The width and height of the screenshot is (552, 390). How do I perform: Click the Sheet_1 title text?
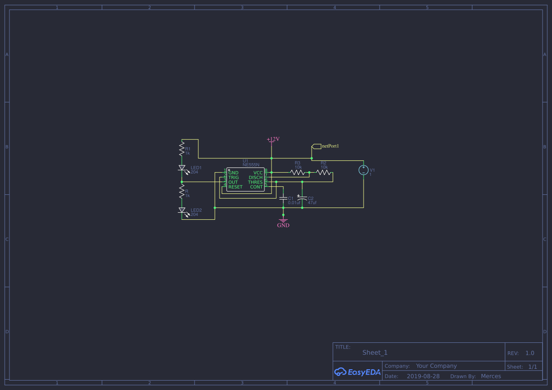point(374,352)
